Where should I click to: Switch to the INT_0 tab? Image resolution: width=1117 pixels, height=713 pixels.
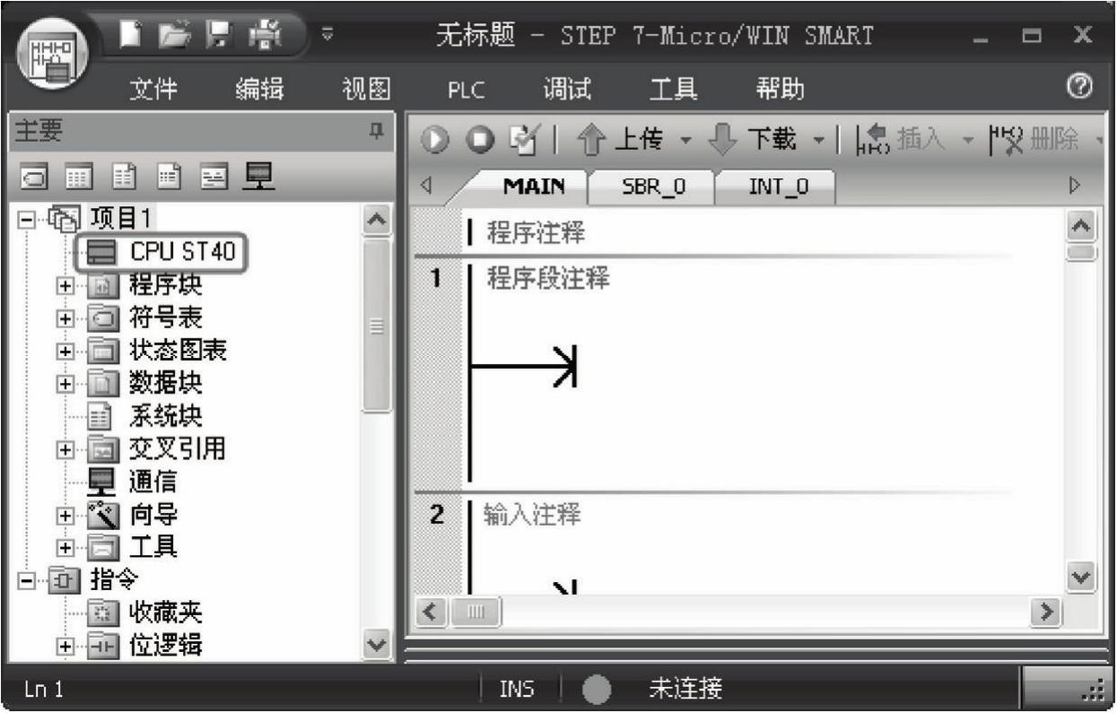(x=779, y=186)
